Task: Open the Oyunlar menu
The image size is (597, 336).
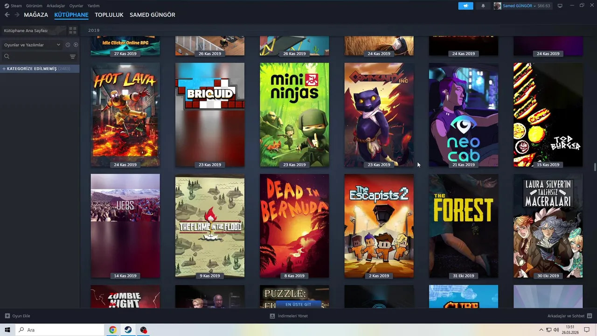Action: [x=76, y=6]
